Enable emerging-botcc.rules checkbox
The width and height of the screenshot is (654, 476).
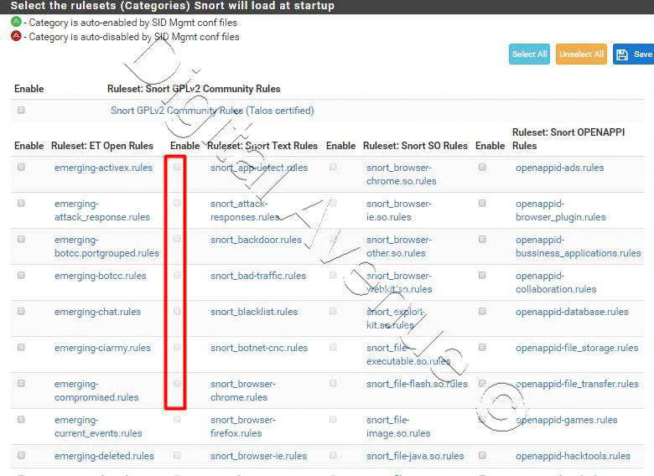point(21,275)
